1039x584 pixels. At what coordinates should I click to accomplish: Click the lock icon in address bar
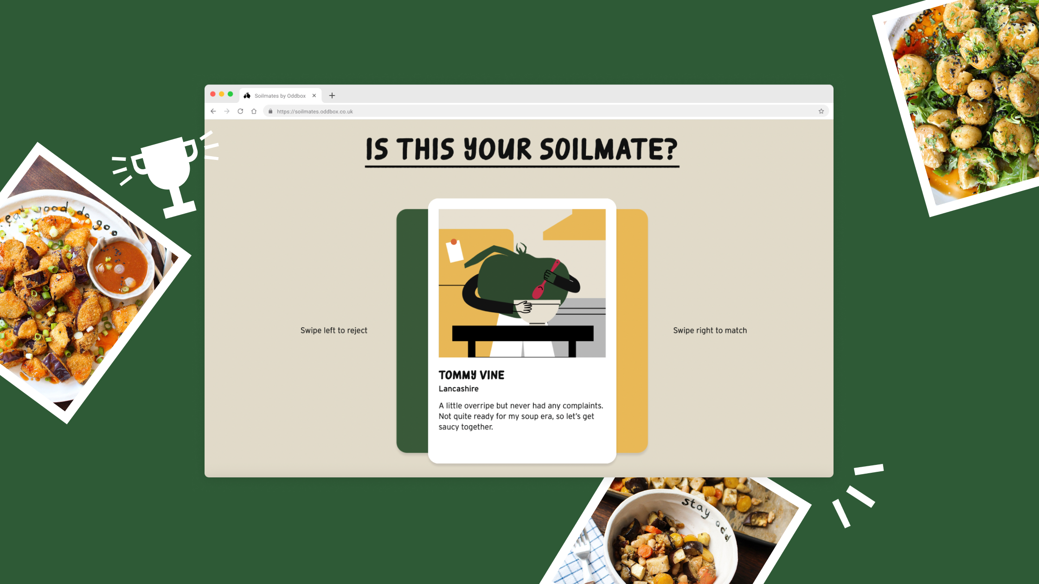270,111
